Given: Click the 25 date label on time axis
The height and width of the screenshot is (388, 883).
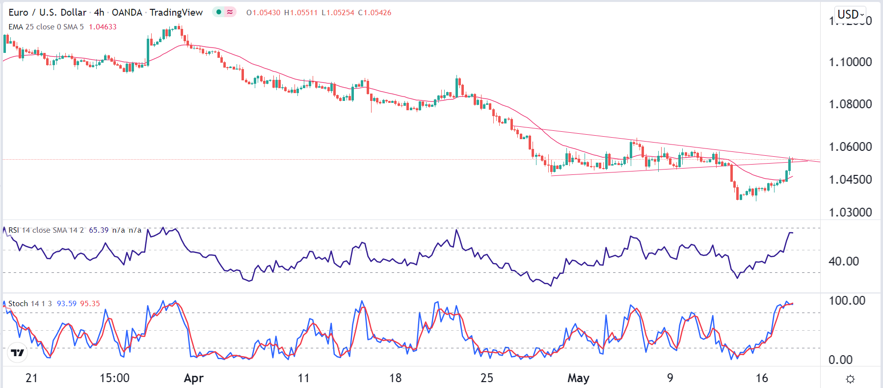Looking at the screenshot, I should point(487,378).
